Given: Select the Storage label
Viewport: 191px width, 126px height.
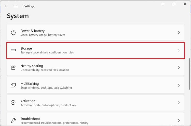Looking at the screenshot, I should point(26,48).
